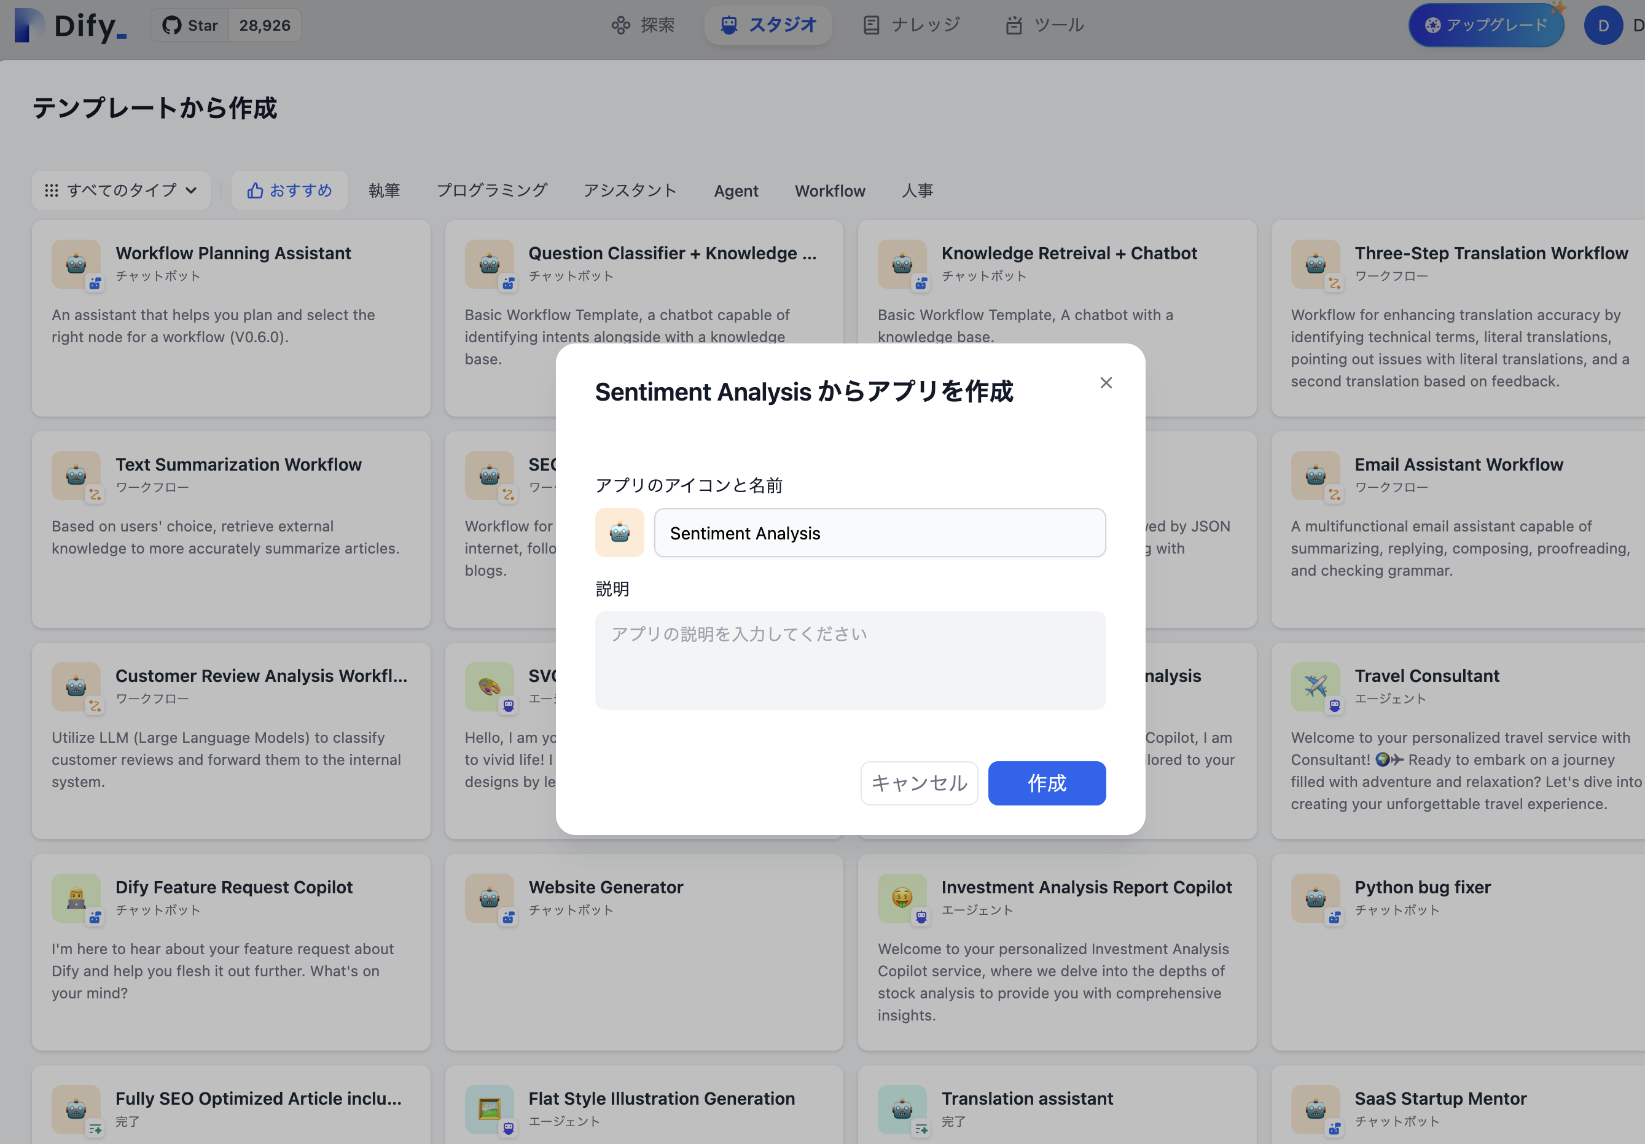Click the Investment Analysis money-face icon

(x=902, y=898)
